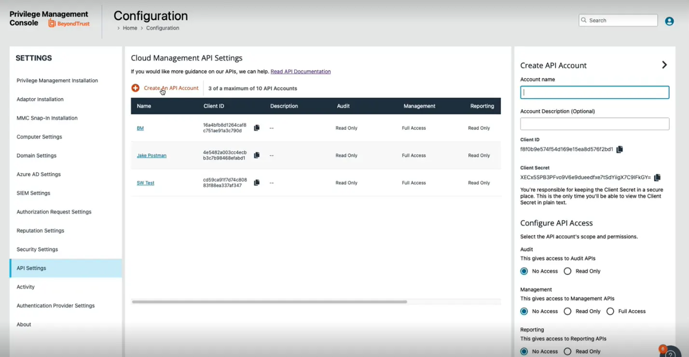
Task: Click Create An API Account link
Action: pyautogui.click(x=171, y=88)
